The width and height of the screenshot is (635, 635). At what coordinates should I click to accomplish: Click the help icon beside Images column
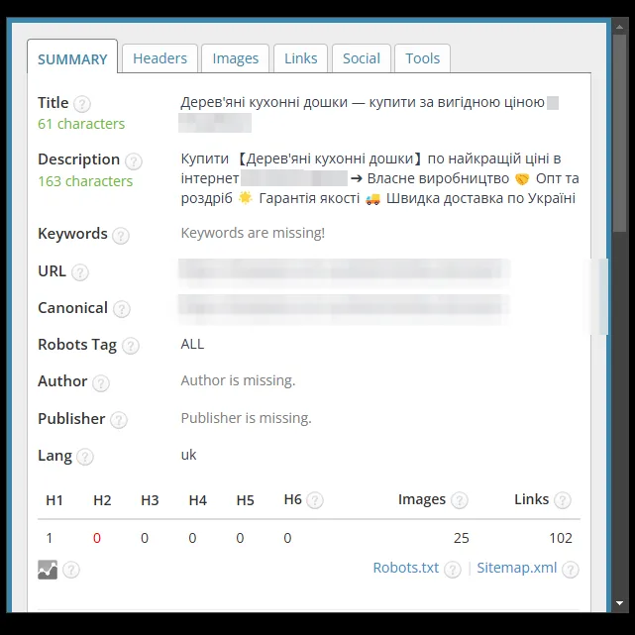[x=460, y=500]
